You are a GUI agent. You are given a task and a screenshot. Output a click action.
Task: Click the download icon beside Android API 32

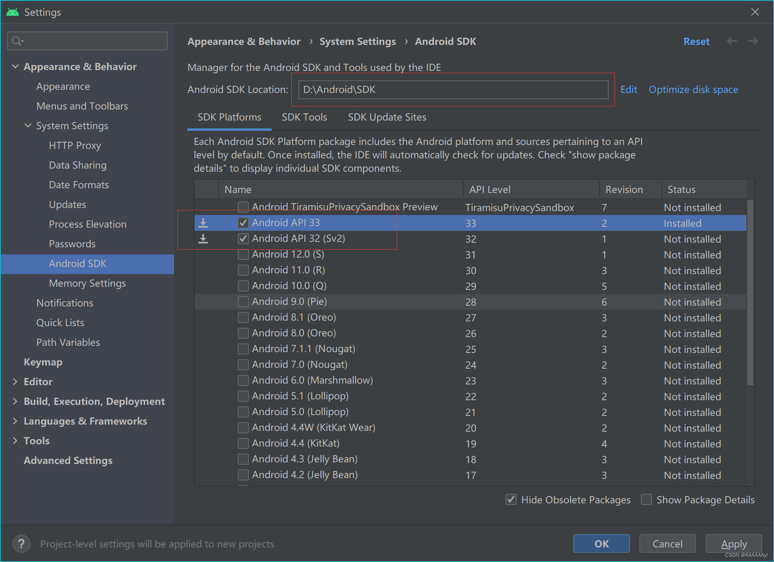coord(203,239)
